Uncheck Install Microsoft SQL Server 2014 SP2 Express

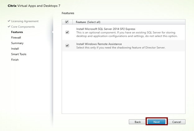tap(67, 32)
